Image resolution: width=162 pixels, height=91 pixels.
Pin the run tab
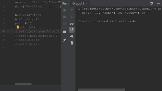click(x=65, y=40)
